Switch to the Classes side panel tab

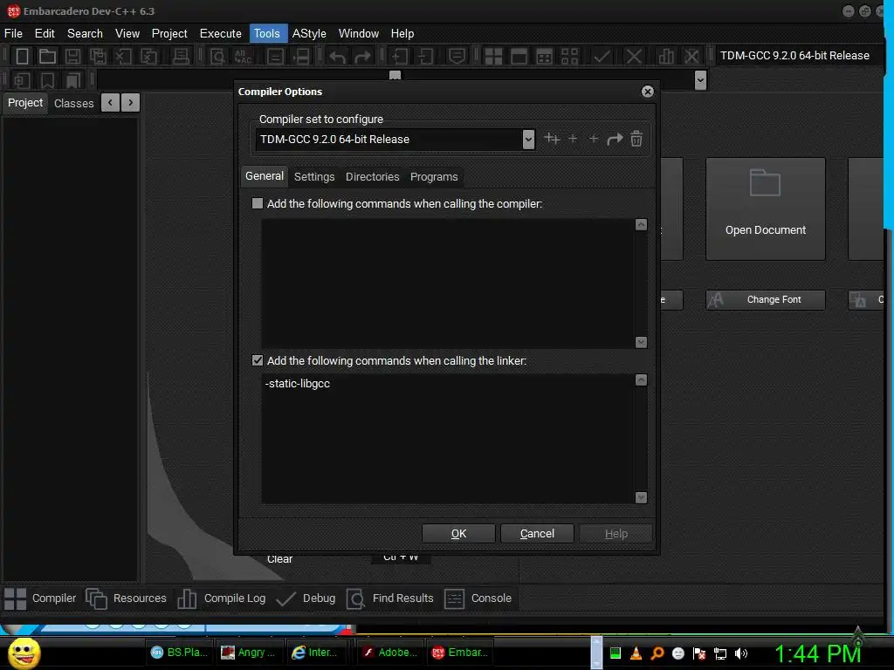(73, 103)
